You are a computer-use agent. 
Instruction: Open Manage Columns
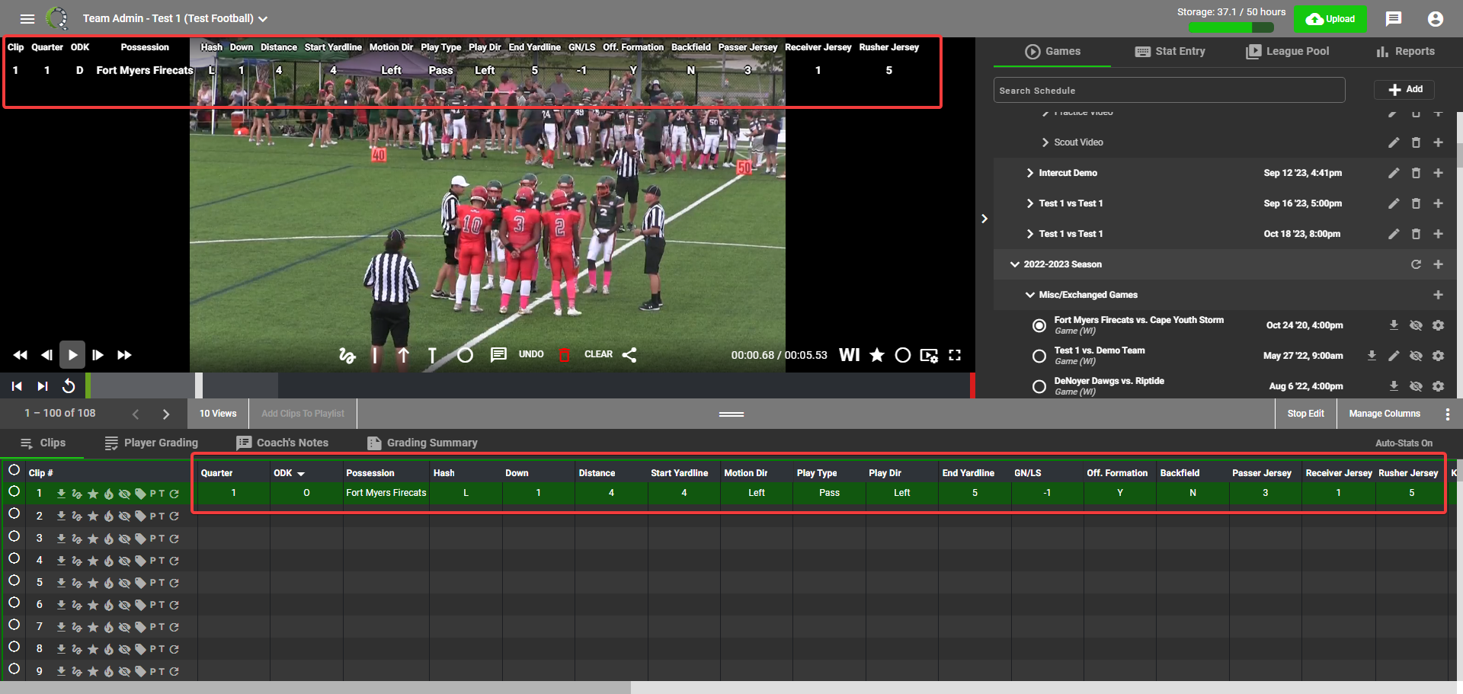click(x=1385, y=414)
